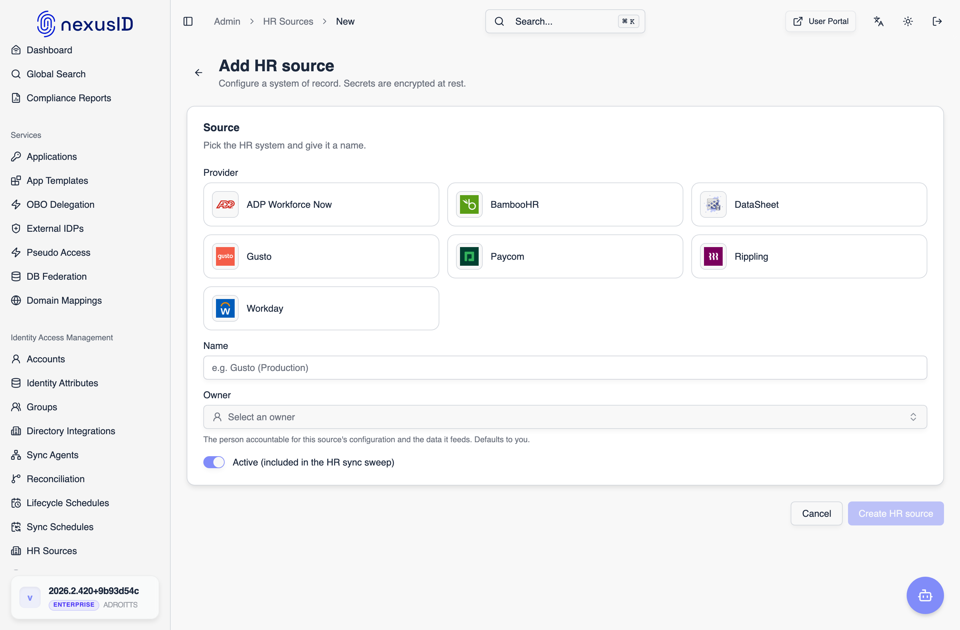Click the Reconciliation branch icon

(x=16, y=479)
